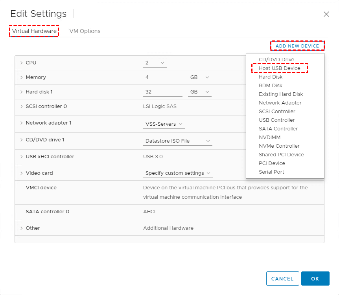Image resolution: width=339 pixels, height=295 pixels.
Task: Expand Network adapter 1 settings
Action: click(x=21, y=123)
